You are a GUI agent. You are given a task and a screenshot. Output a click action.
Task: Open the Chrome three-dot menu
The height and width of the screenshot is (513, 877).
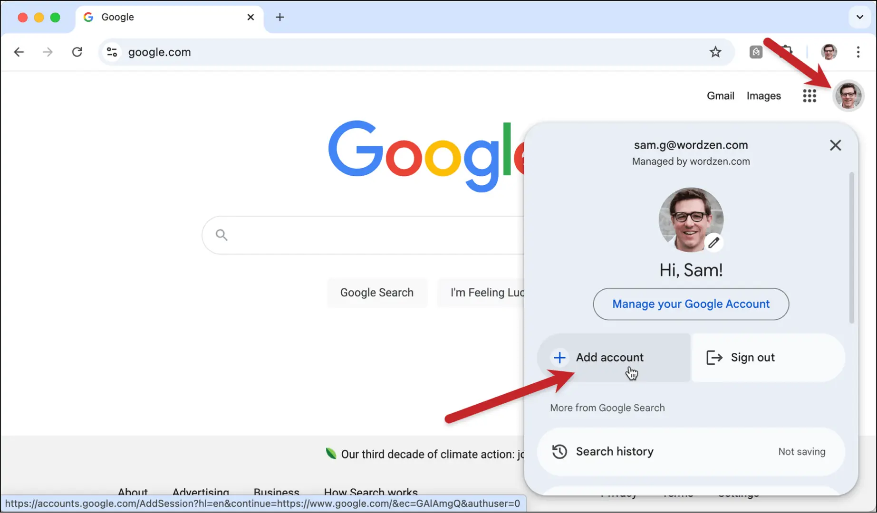858,52
